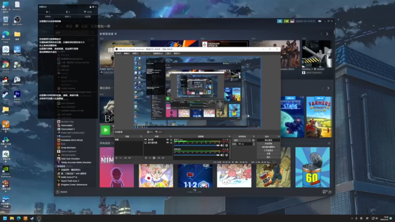Image resolution: width=395 pixels, height=222 pixels.
Task: Switch to Steam from the taskbar
Action: coord(32,218)
